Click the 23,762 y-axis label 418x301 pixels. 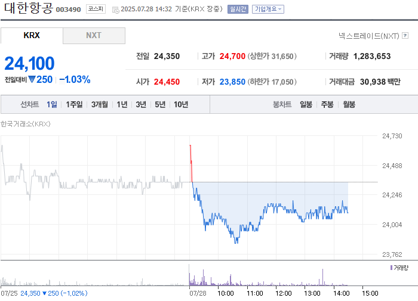[392, 255]
